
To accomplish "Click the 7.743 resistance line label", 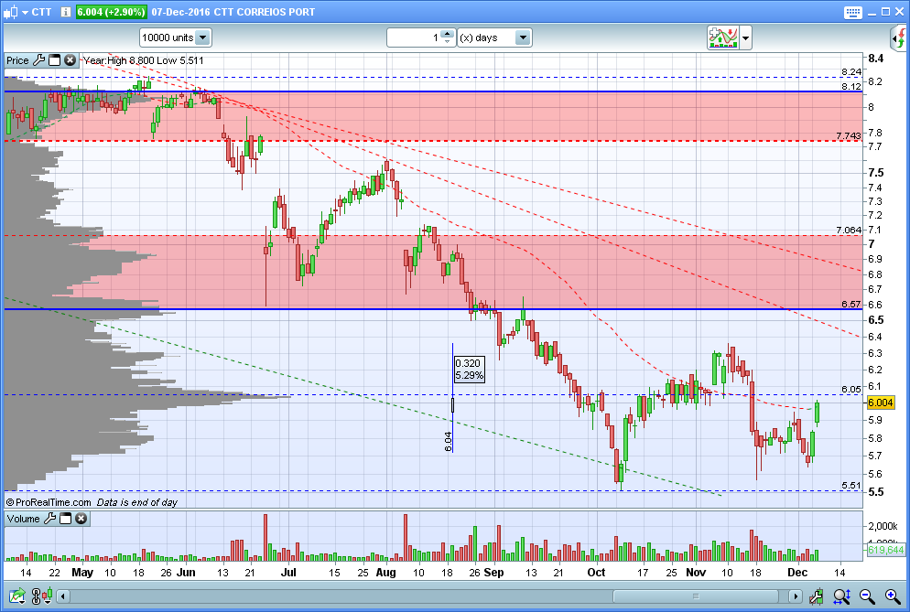I will pos(849,135).
